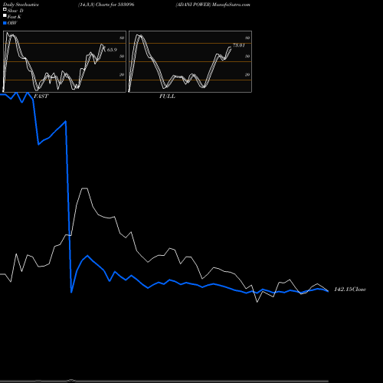
Task: Open the FAST stochastic chart thumbnail
Action: pos(64,61)
